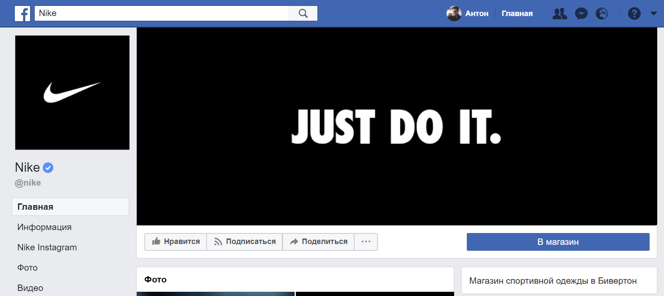Click the search magnifier button
The image size is (664, 296).
pyautogui.click(x=303, y=13)
